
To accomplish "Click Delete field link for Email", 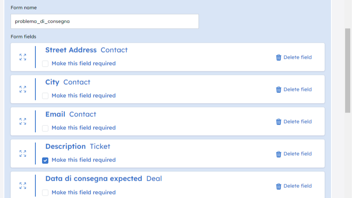I will (x=297, y=122).
